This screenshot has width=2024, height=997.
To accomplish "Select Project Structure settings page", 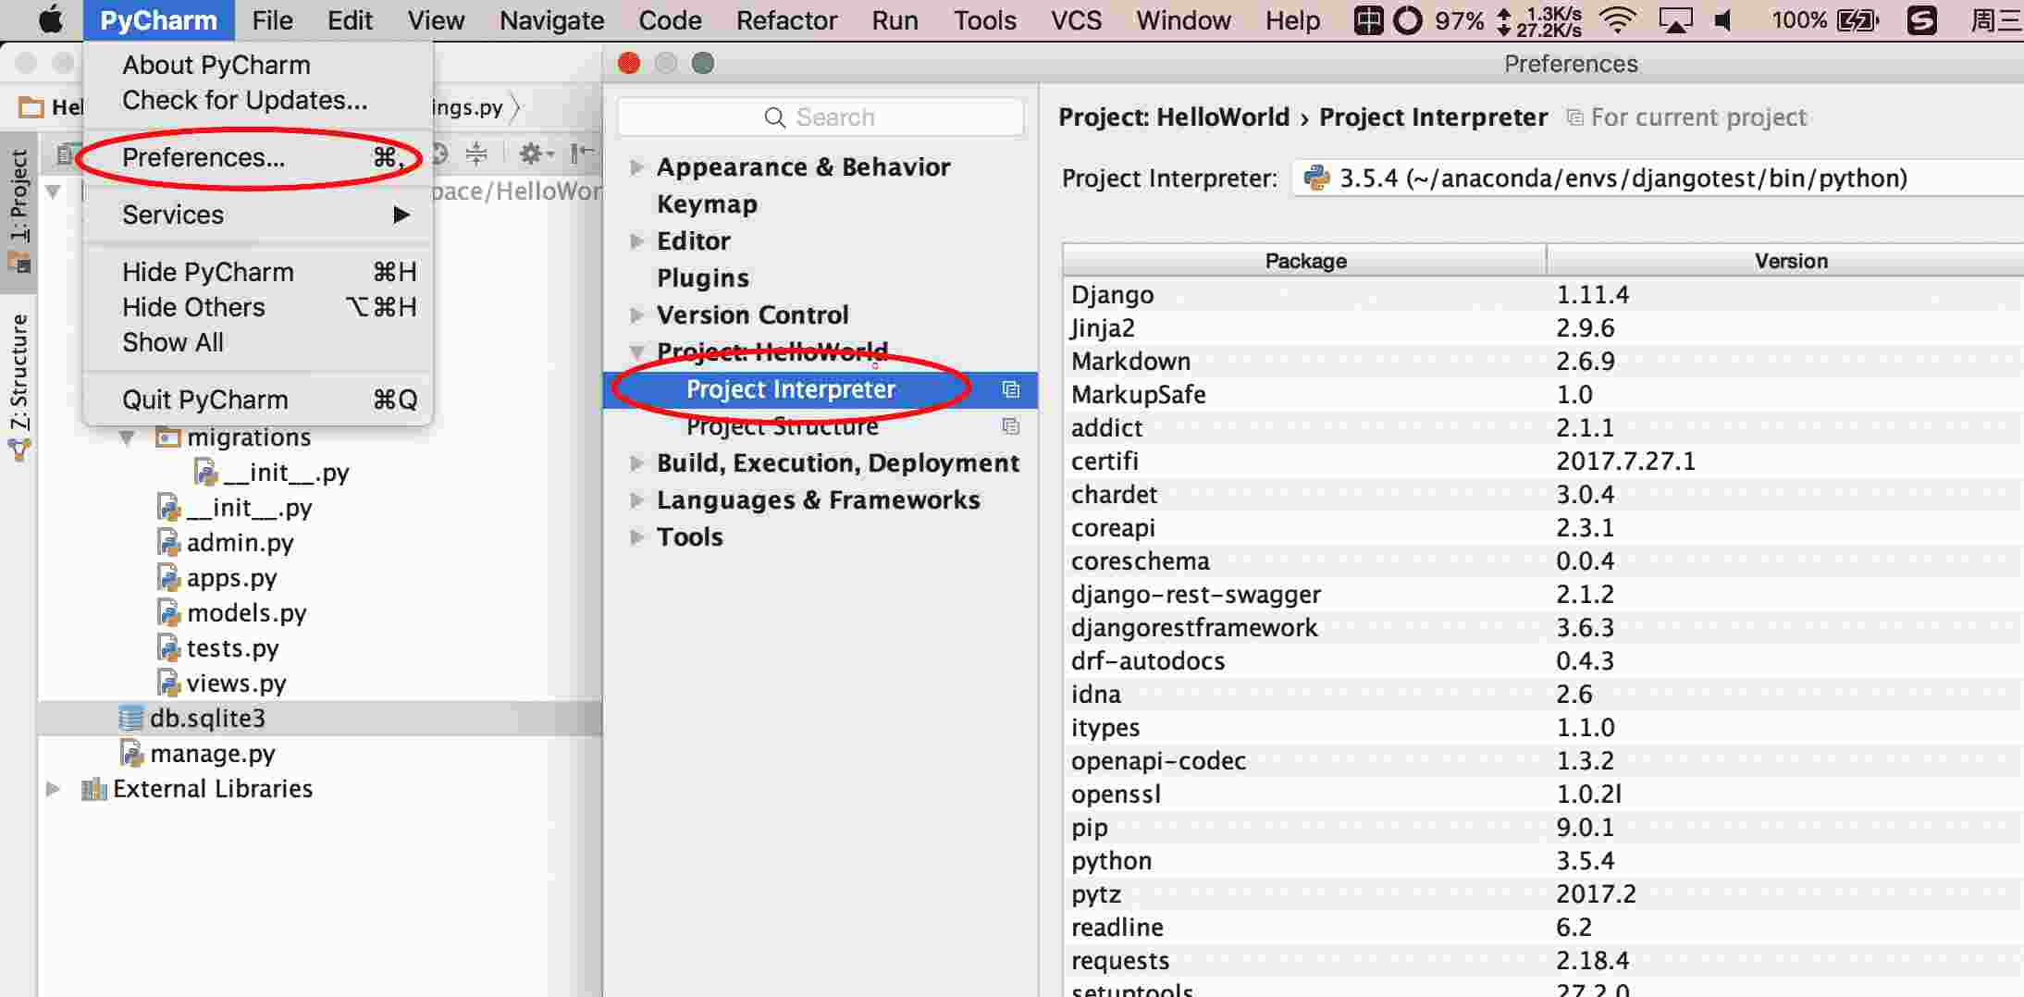I will tap(821, 426).
